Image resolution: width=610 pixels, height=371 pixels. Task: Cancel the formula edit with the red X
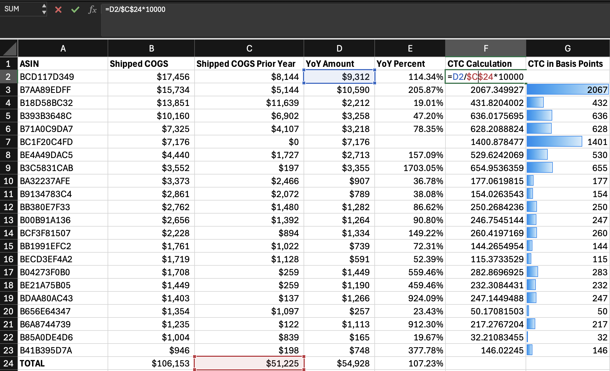point(58,10)
